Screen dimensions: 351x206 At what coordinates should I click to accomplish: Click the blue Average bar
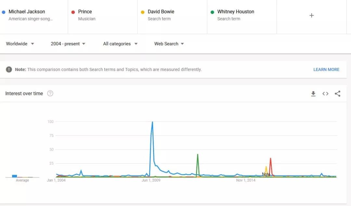coord(15,176)
